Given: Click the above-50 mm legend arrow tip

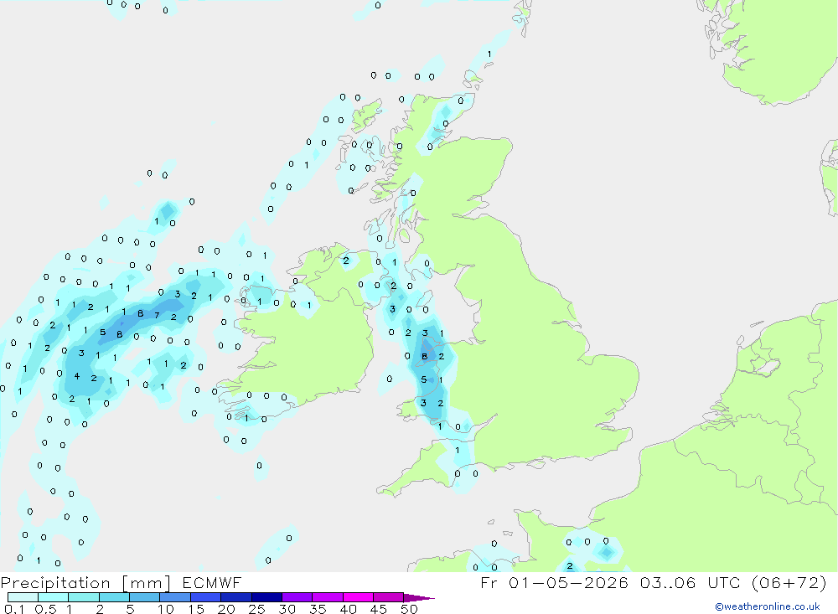Looking at the screenshot, I should (419, 598).
